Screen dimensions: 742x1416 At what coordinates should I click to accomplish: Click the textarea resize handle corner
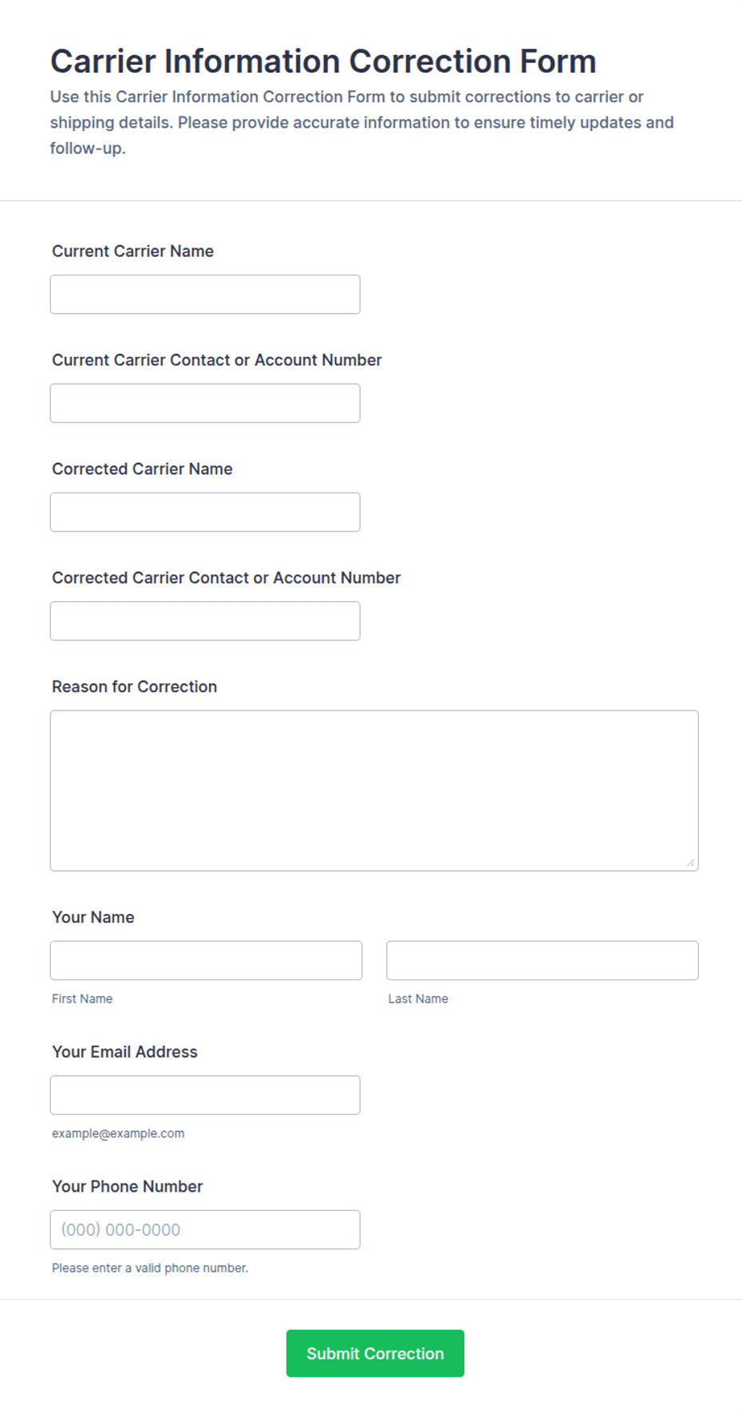[x=690, y=862]
